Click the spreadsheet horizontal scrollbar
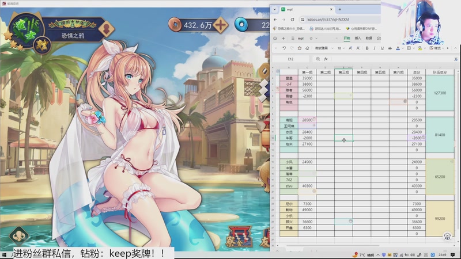Viewport: 461px width, 259px height. tap(332, 246)
